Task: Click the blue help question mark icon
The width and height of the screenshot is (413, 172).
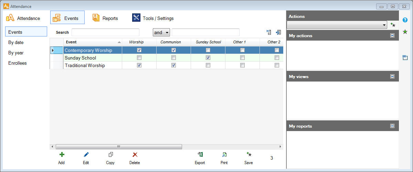Action: click(405, 20)
